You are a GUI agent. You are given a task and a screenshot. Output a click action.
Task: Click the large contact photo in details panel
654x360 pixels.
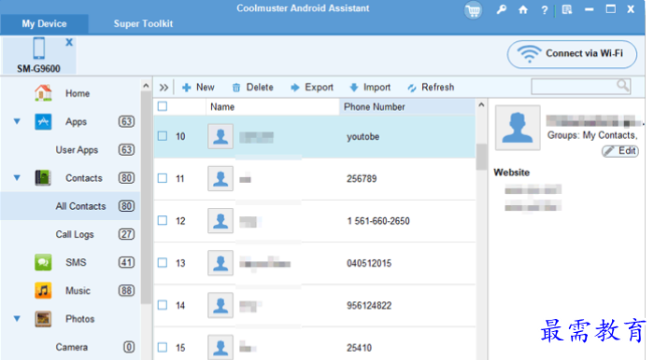pyautogui.click(x=518, y=128)
